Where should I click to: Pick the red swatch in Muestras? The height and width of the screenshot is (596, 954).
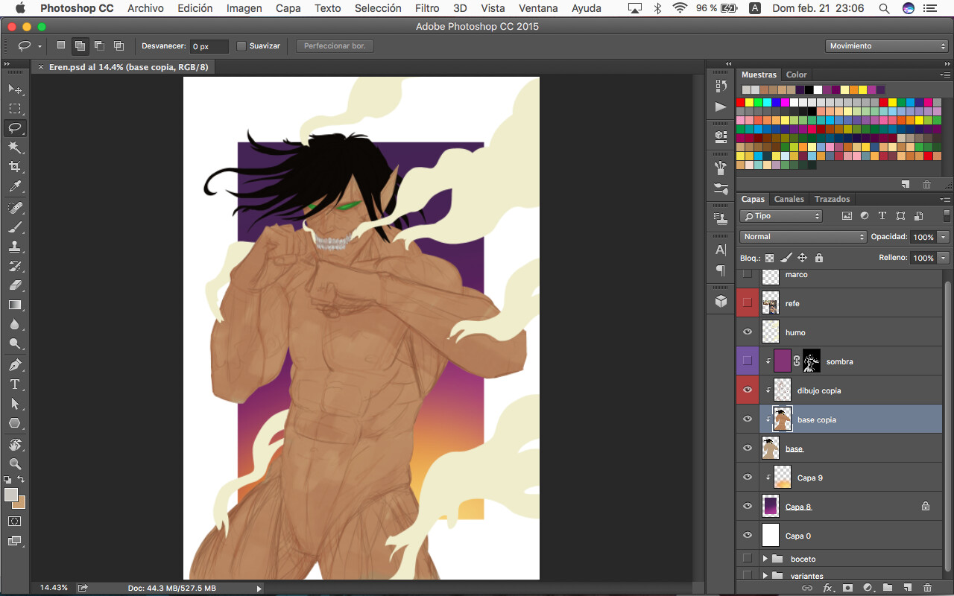pyautogui.click(x=741, y=102)
